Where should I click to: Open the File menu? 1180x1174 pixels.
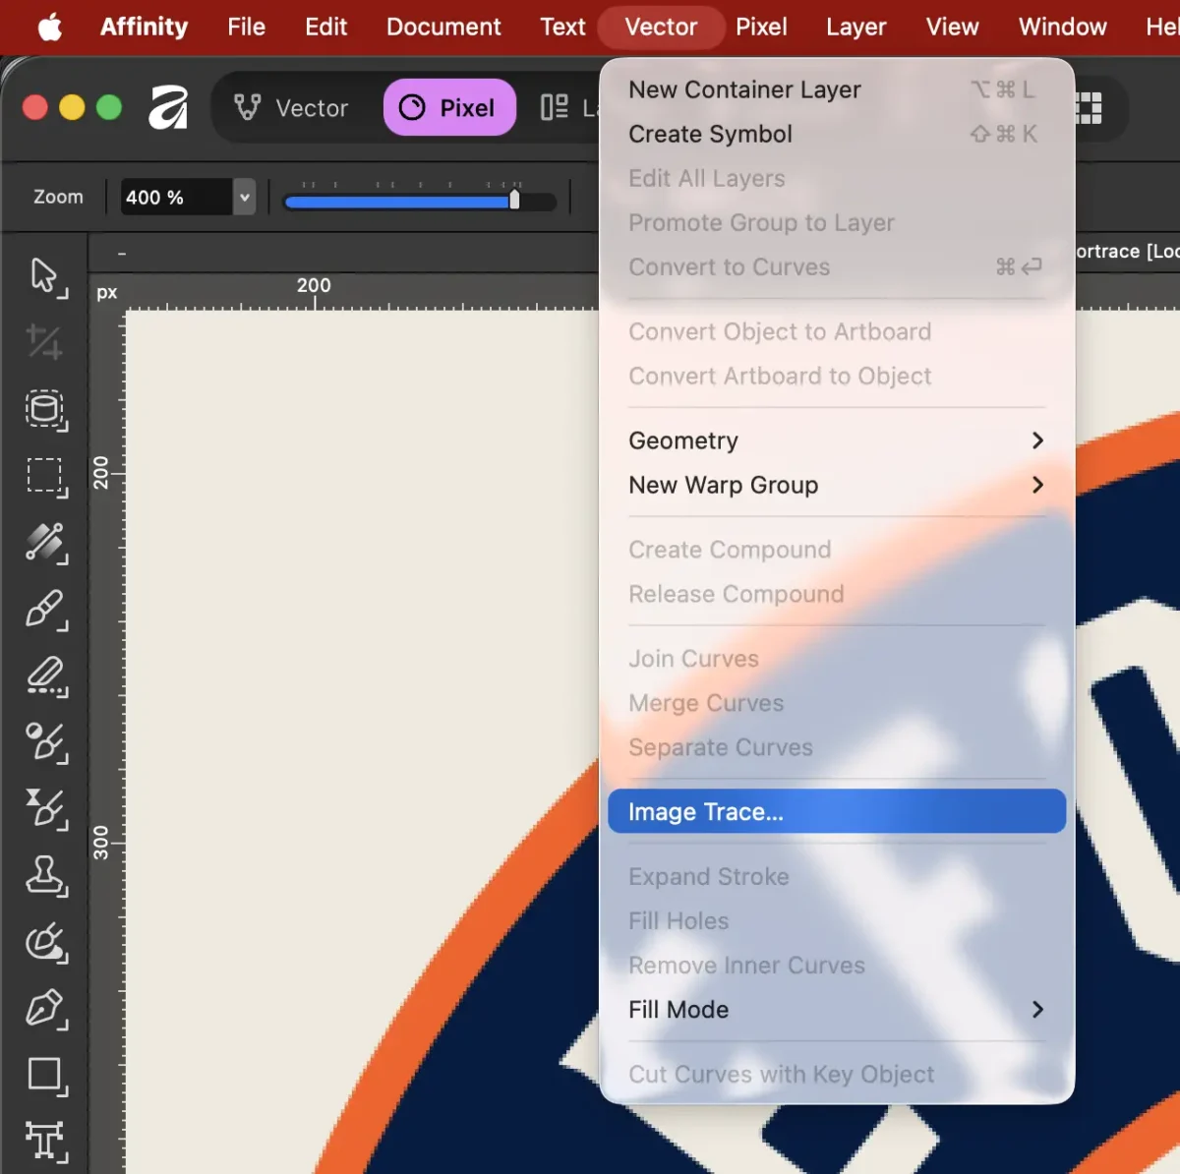[x=246, y=27]
